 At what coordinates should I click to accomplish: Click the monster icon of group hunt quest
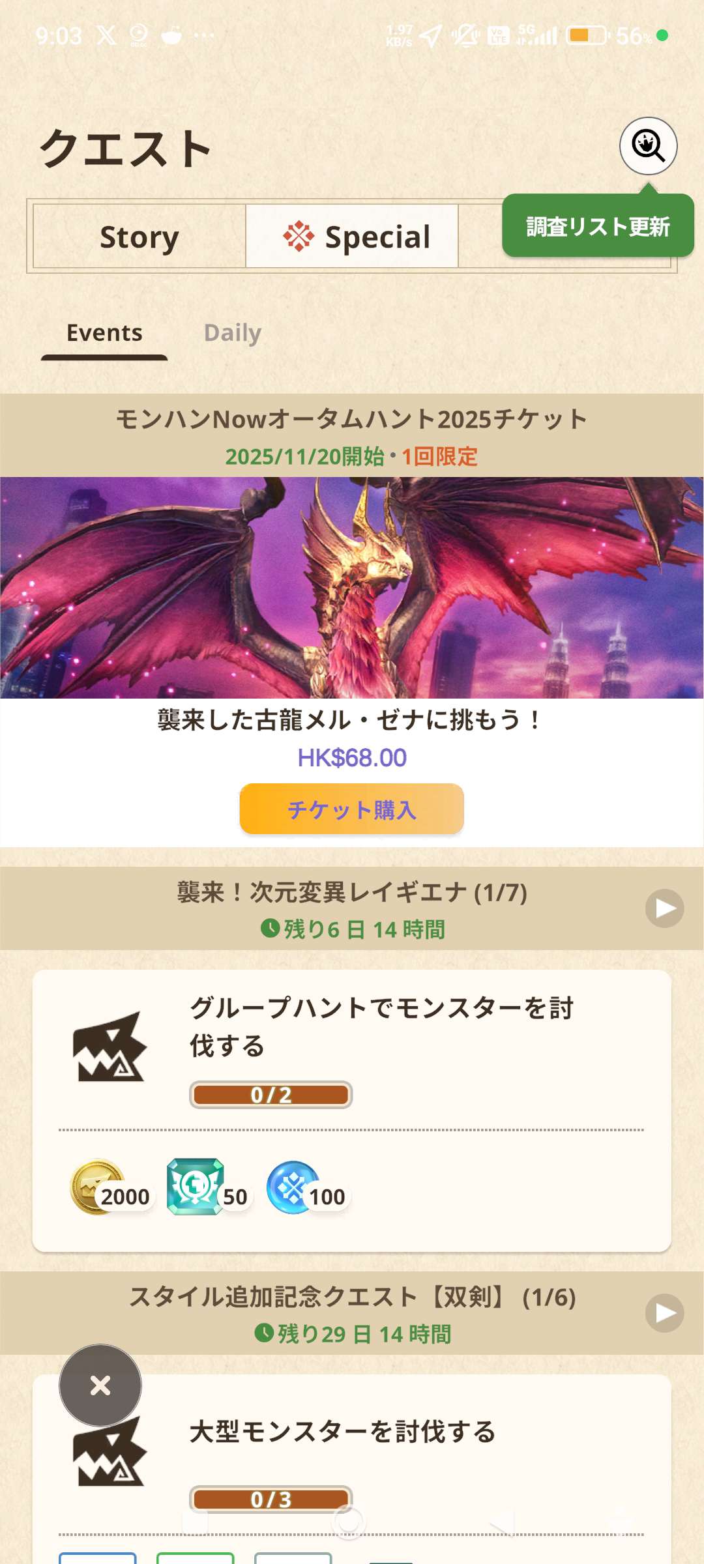108,1047
